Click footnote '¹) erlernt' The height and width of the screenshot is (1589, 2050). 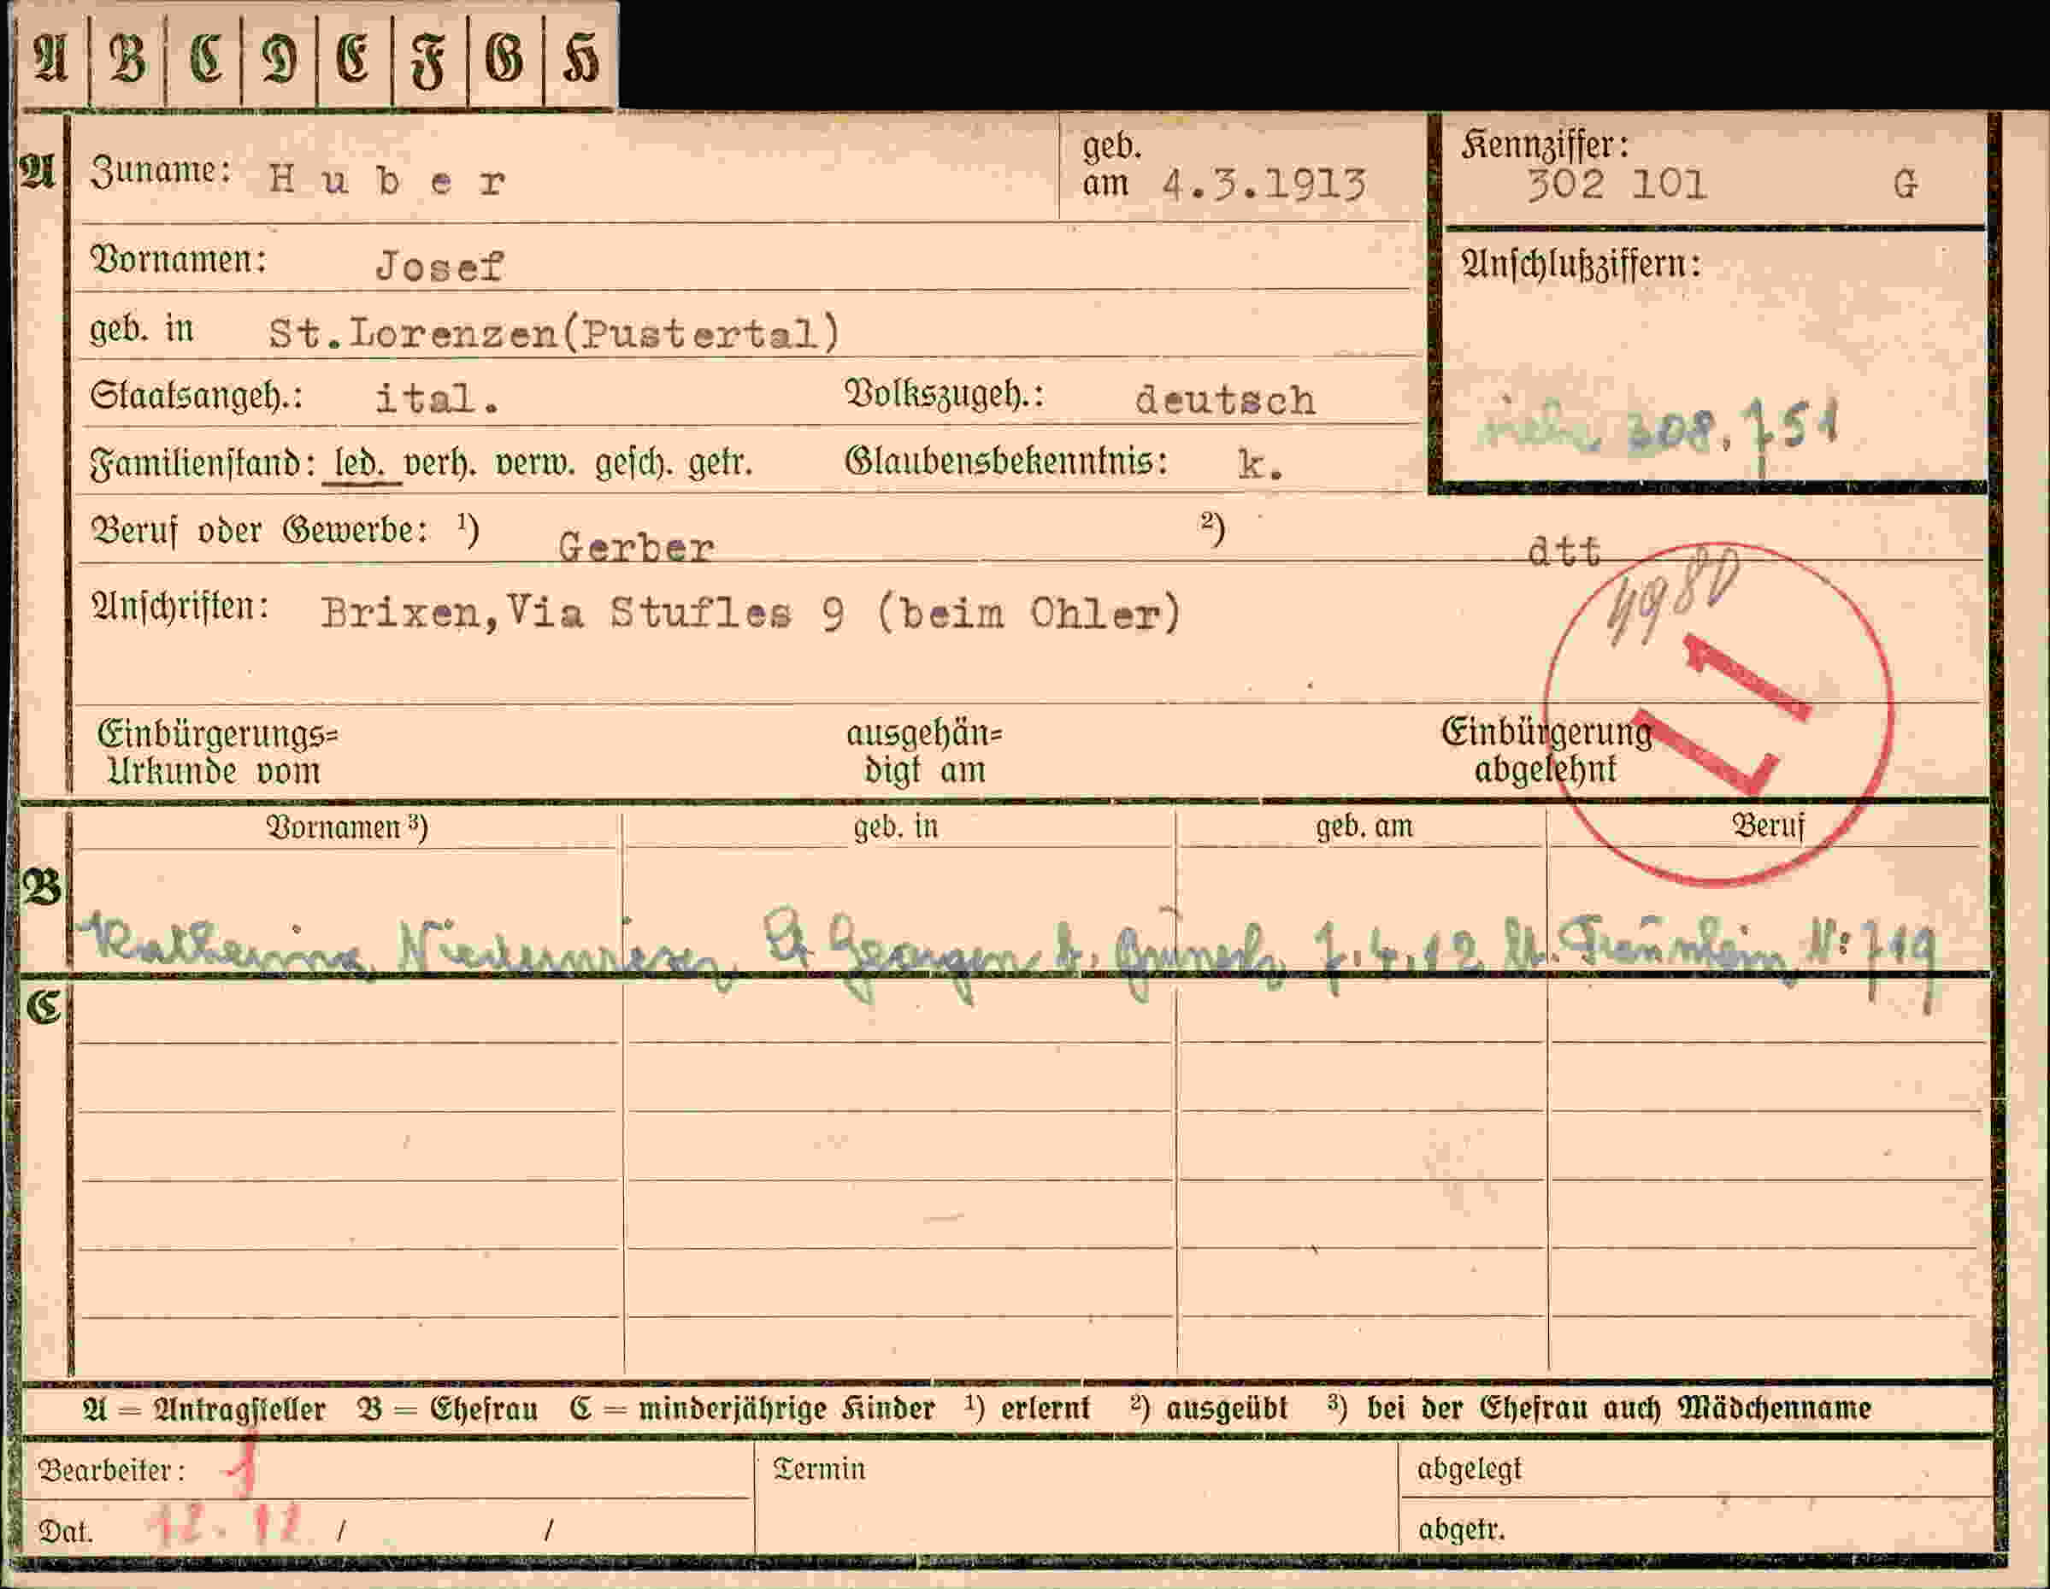1027,1408
